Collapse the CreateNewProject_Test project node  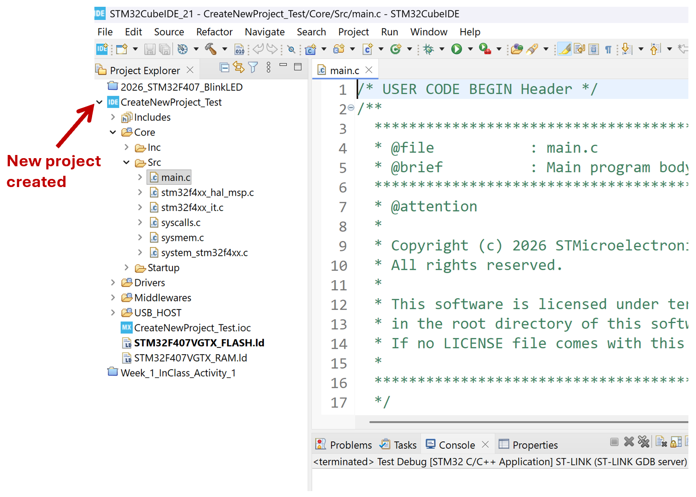click(x=99, y=102)
